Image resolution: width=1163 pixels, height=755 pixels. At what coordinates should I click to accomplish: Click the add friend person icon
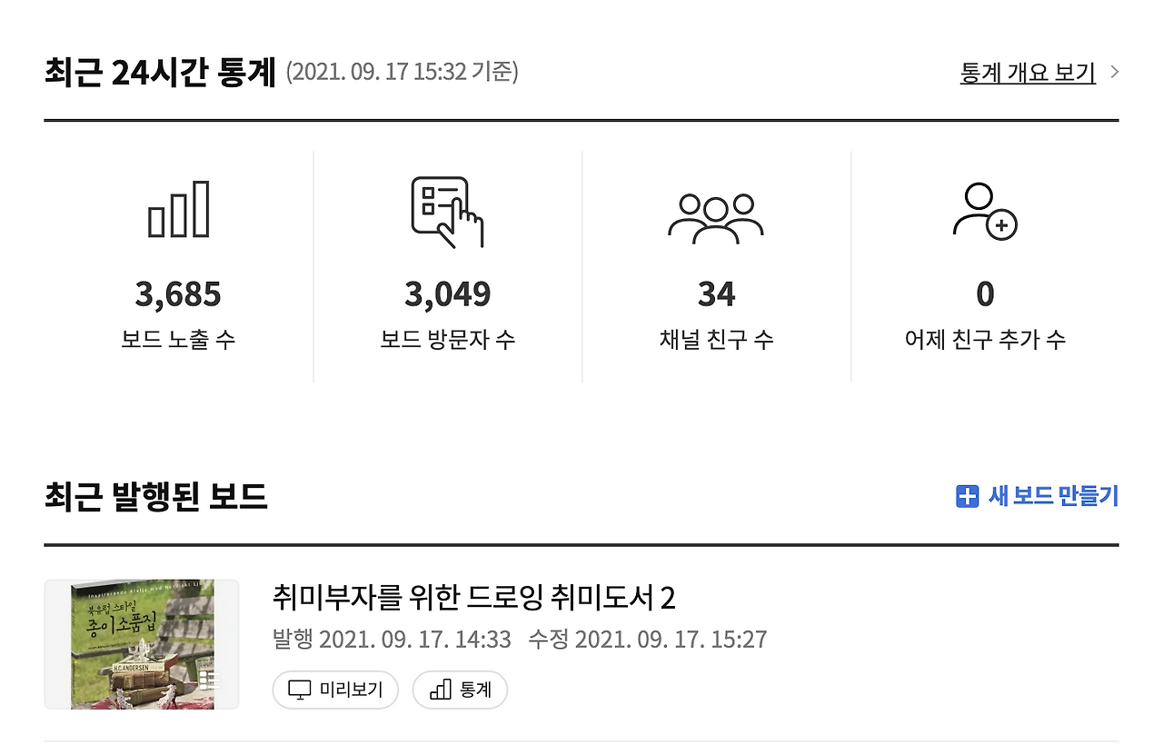click(985, 212)
